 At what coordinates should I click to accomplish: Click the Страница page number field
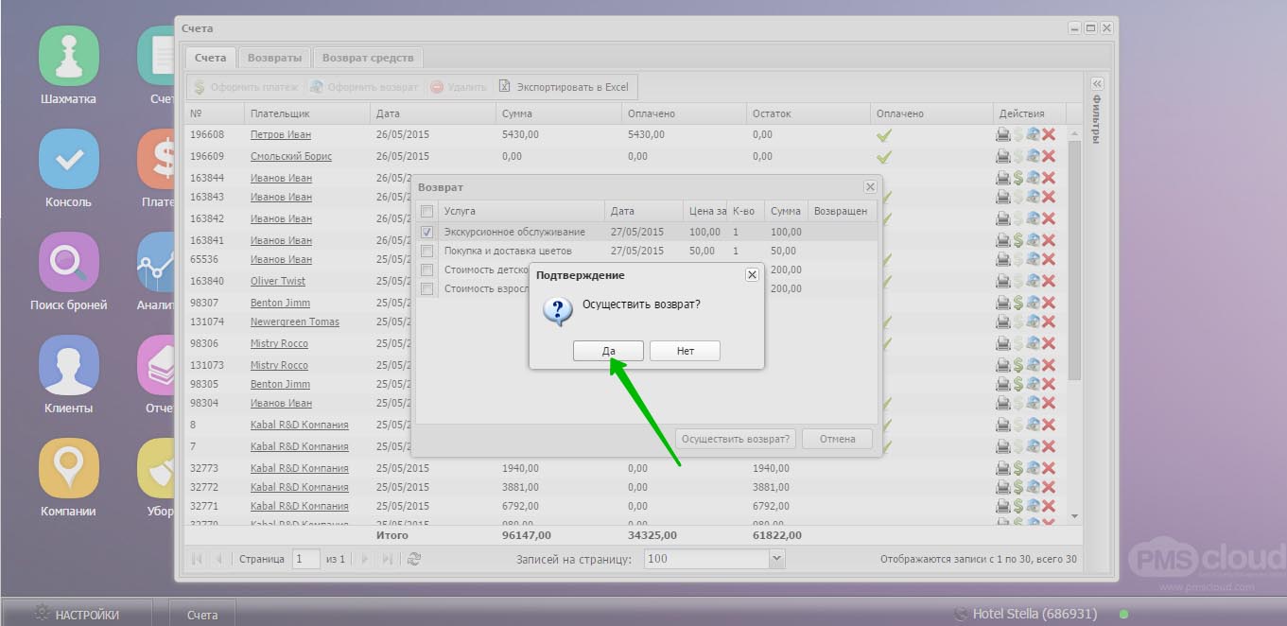coord(306,559)
